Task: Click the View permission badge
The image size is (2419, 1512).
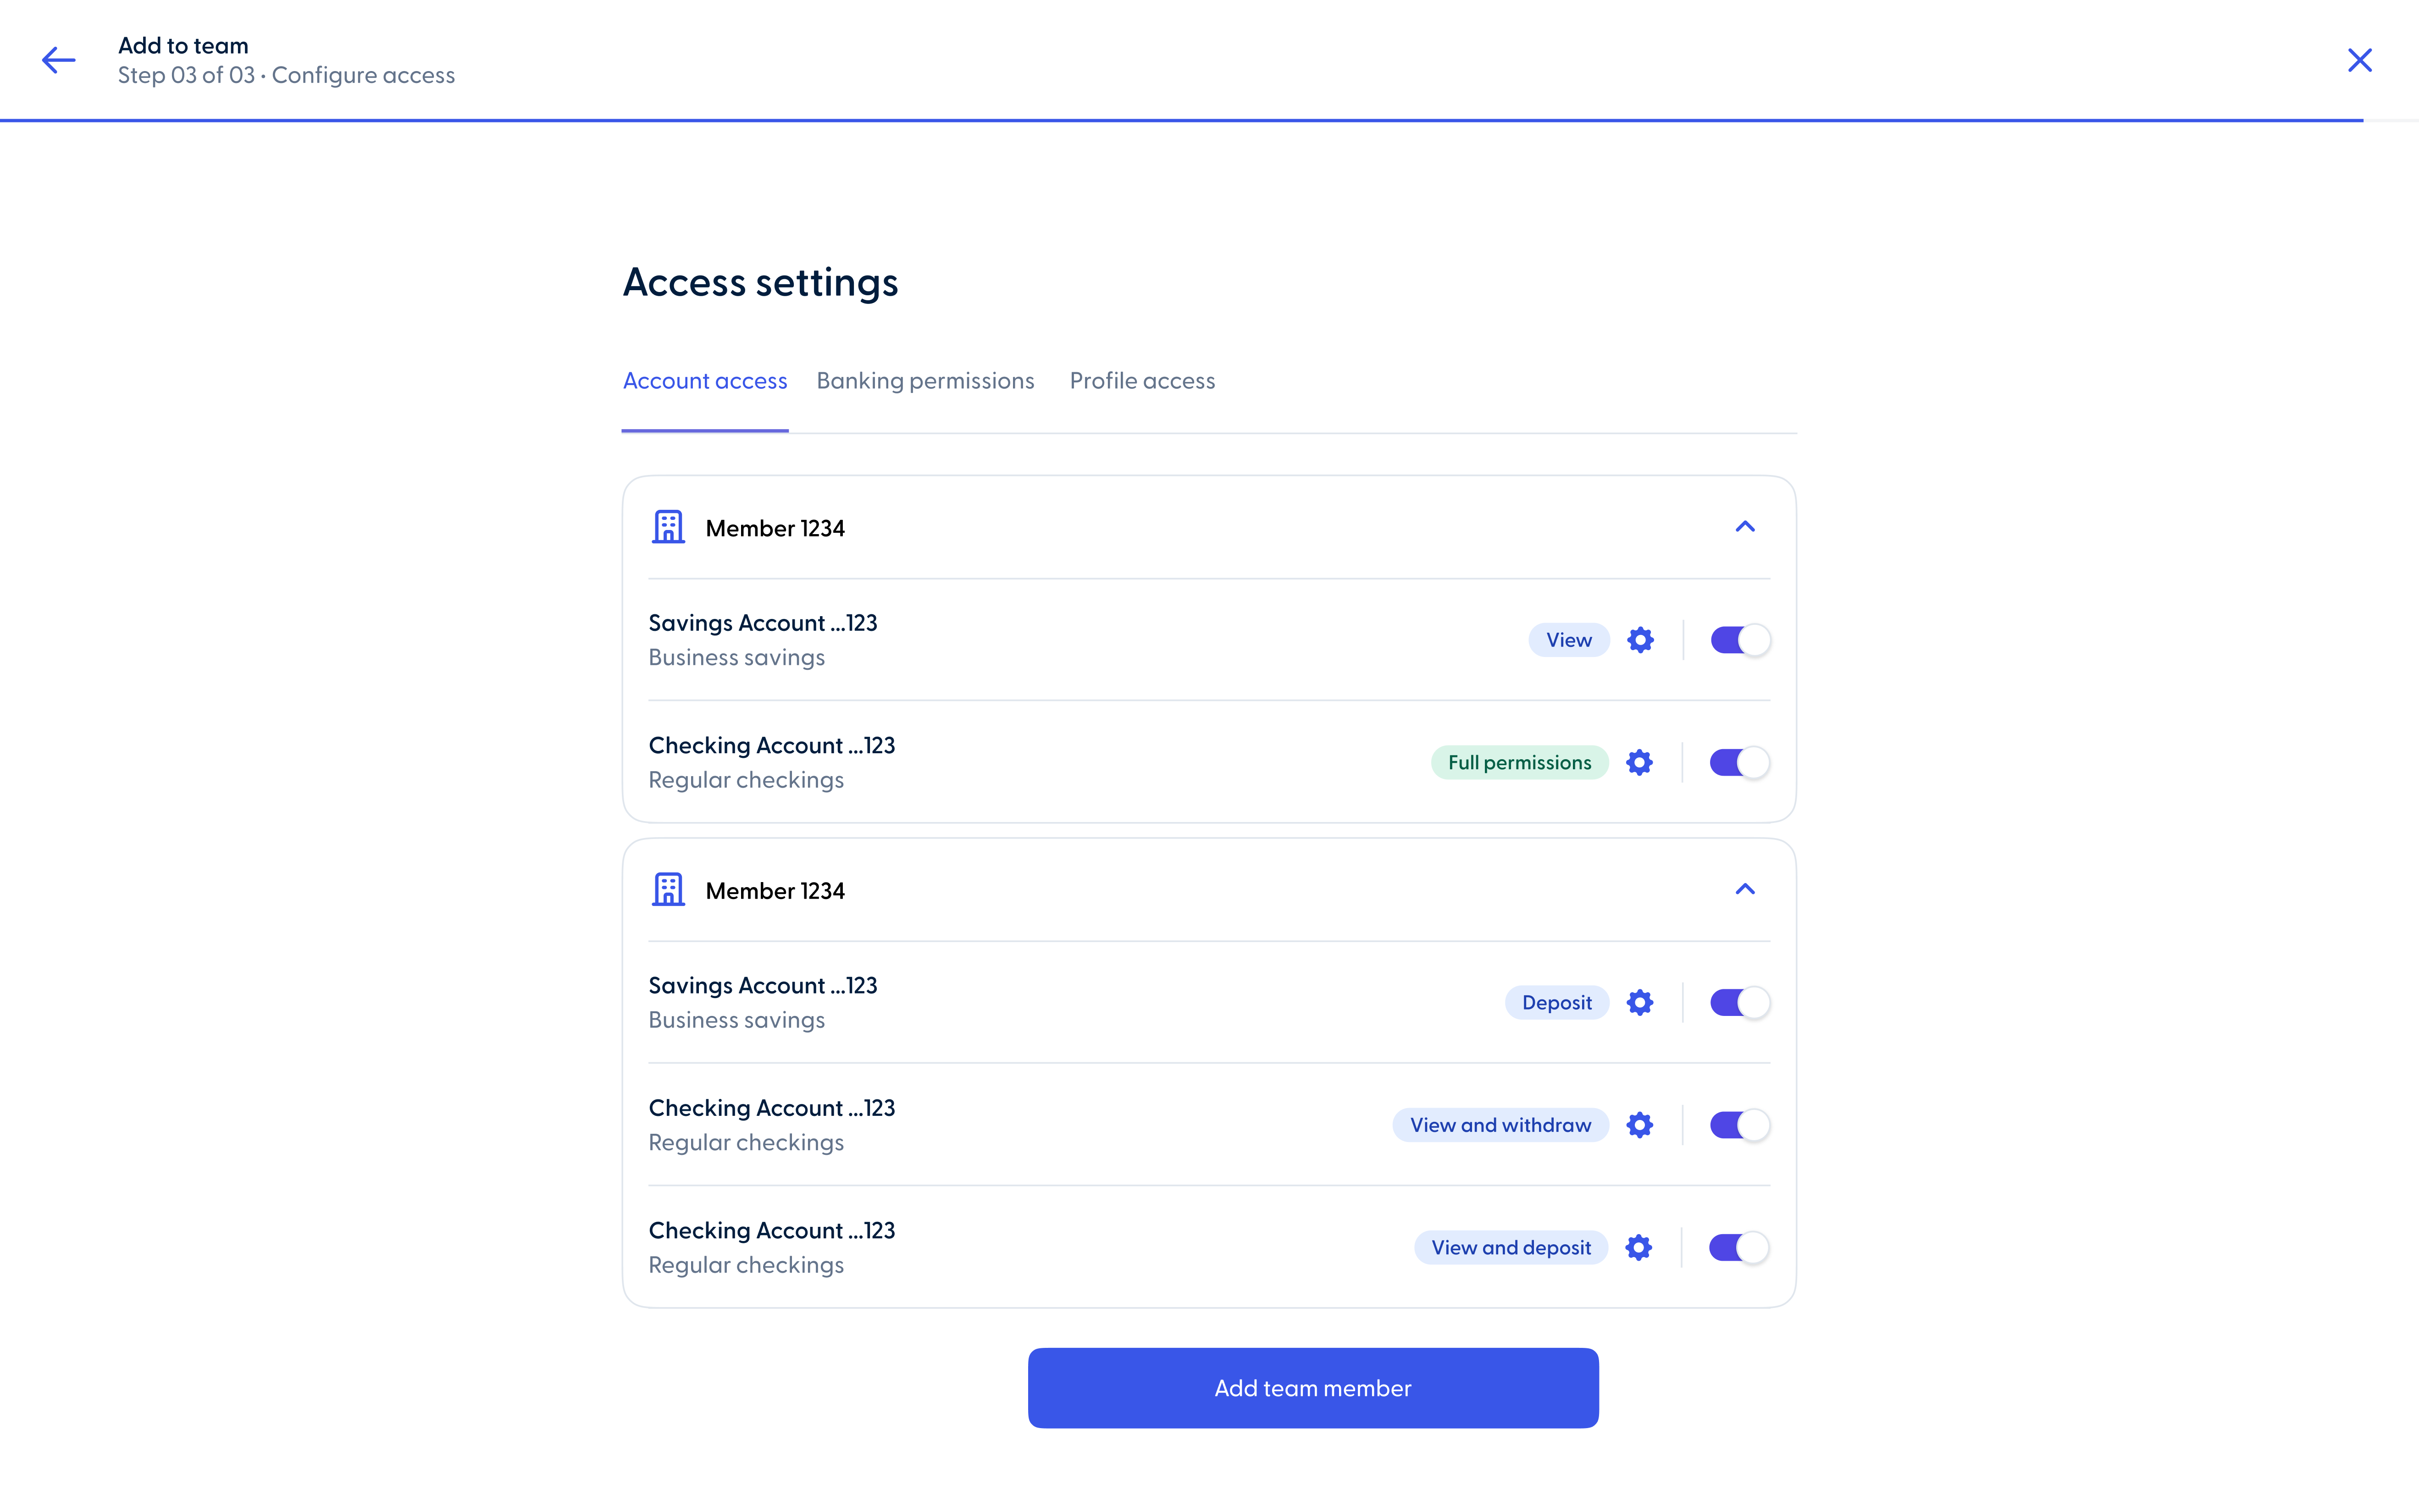Action: click(1567, 640)
